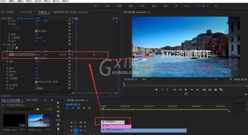Step forward one frame
Screen dimensions: 248x135
tap(192, 90)
